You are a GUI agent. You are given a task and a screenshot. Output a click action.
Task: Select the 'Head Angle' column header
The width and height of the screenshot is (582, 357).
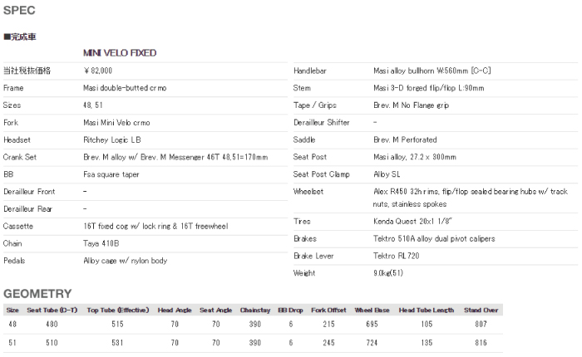click(175, 311)
